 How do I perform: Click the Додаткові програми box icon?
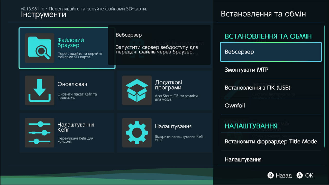(137, 90)
